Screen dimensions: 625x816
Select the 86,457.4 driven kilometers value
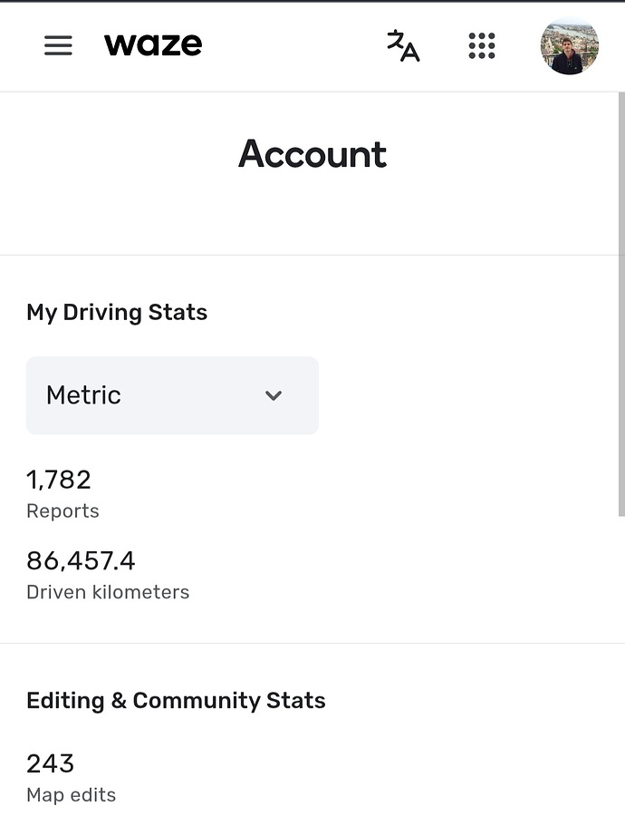click(x=82, y=561)
